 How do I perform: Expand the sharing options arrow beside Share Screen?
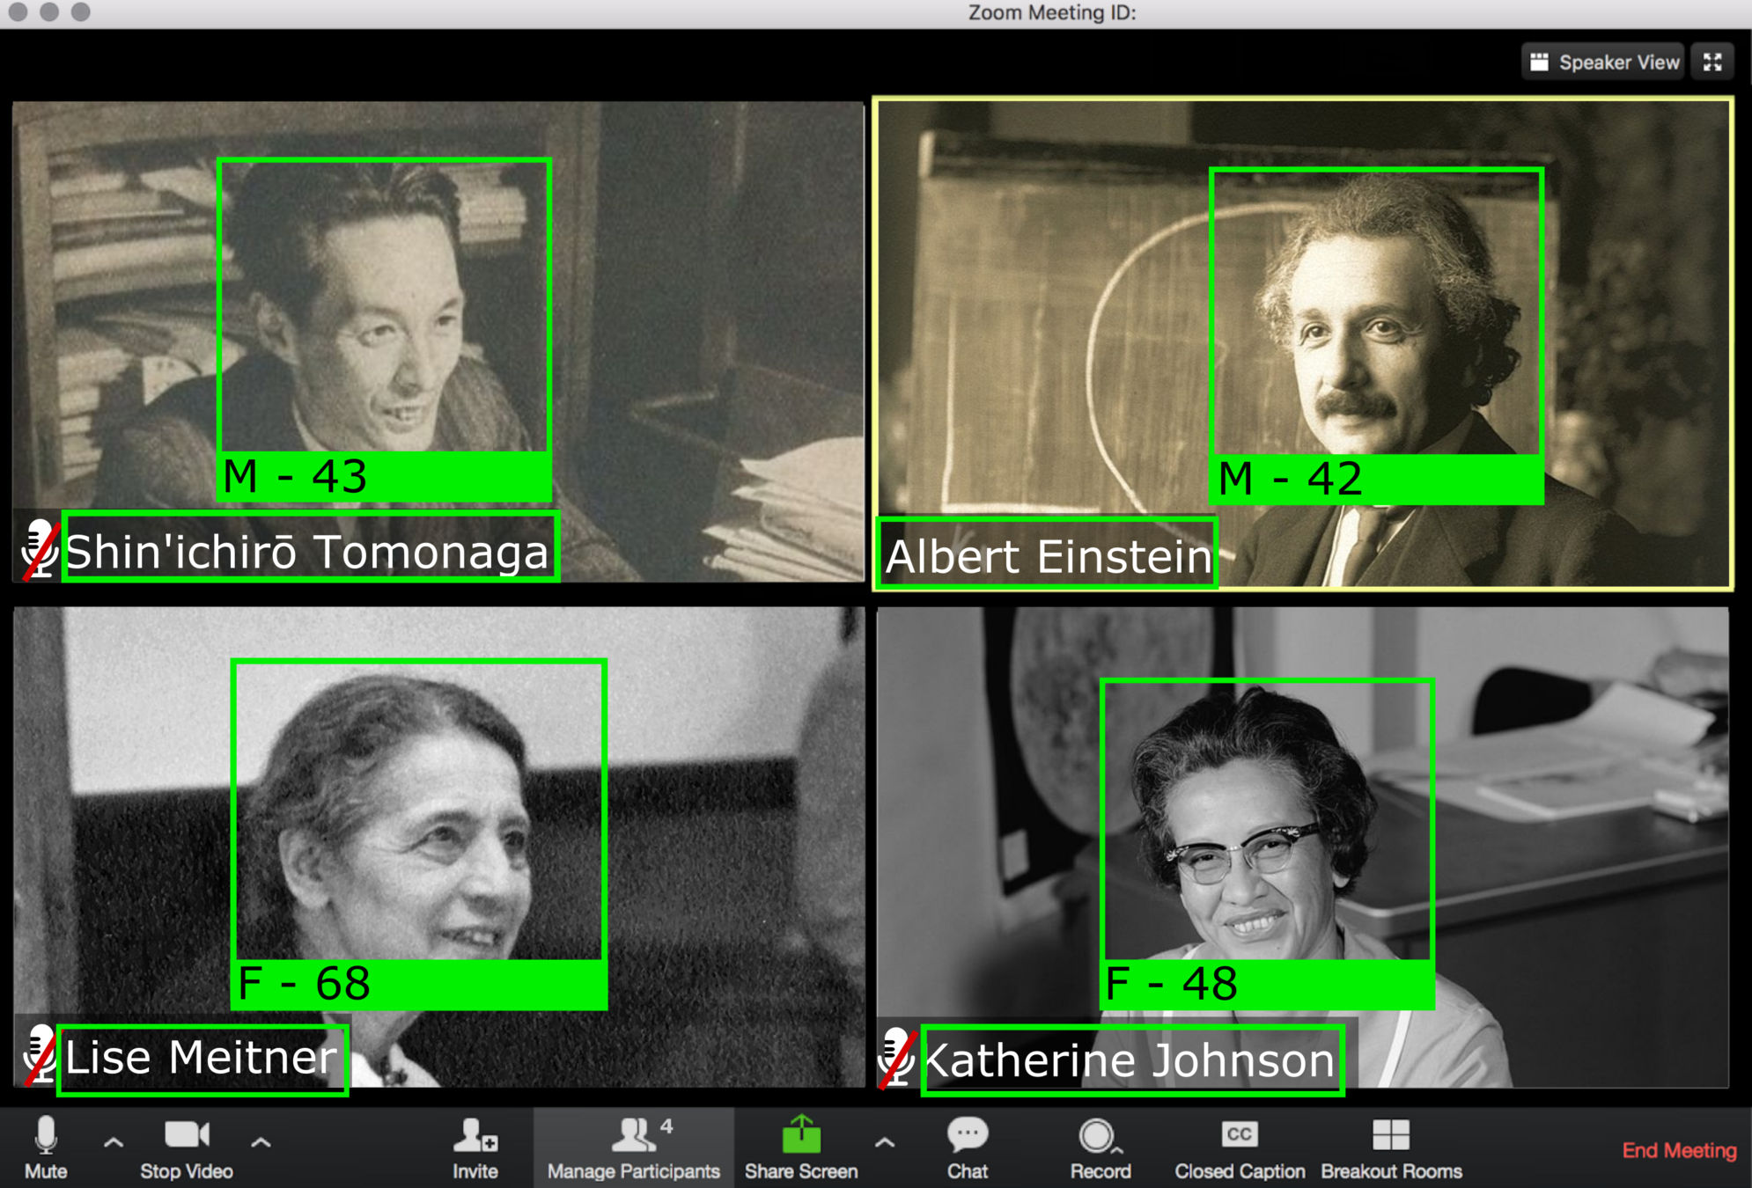click(x=885, y=1143)
